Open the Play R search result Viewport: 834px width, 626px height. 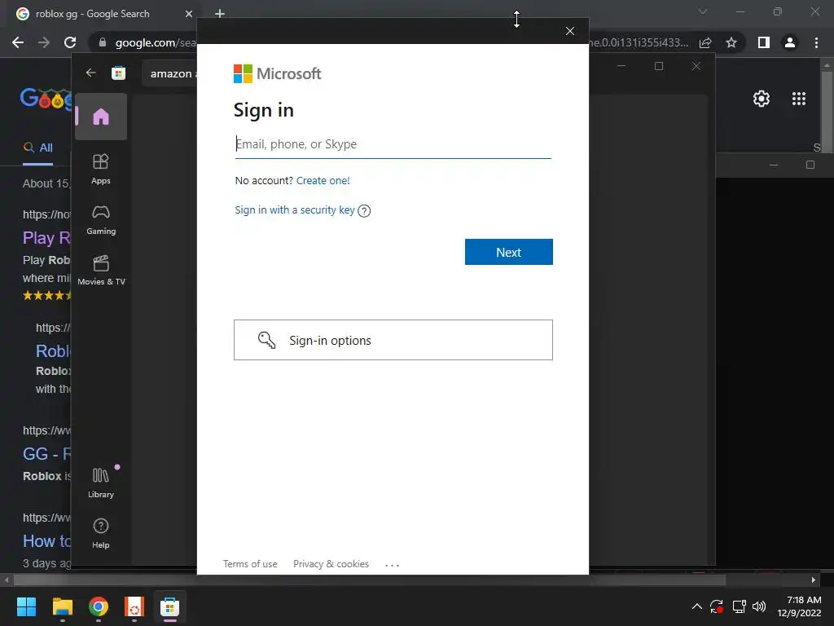pos(46,237)
